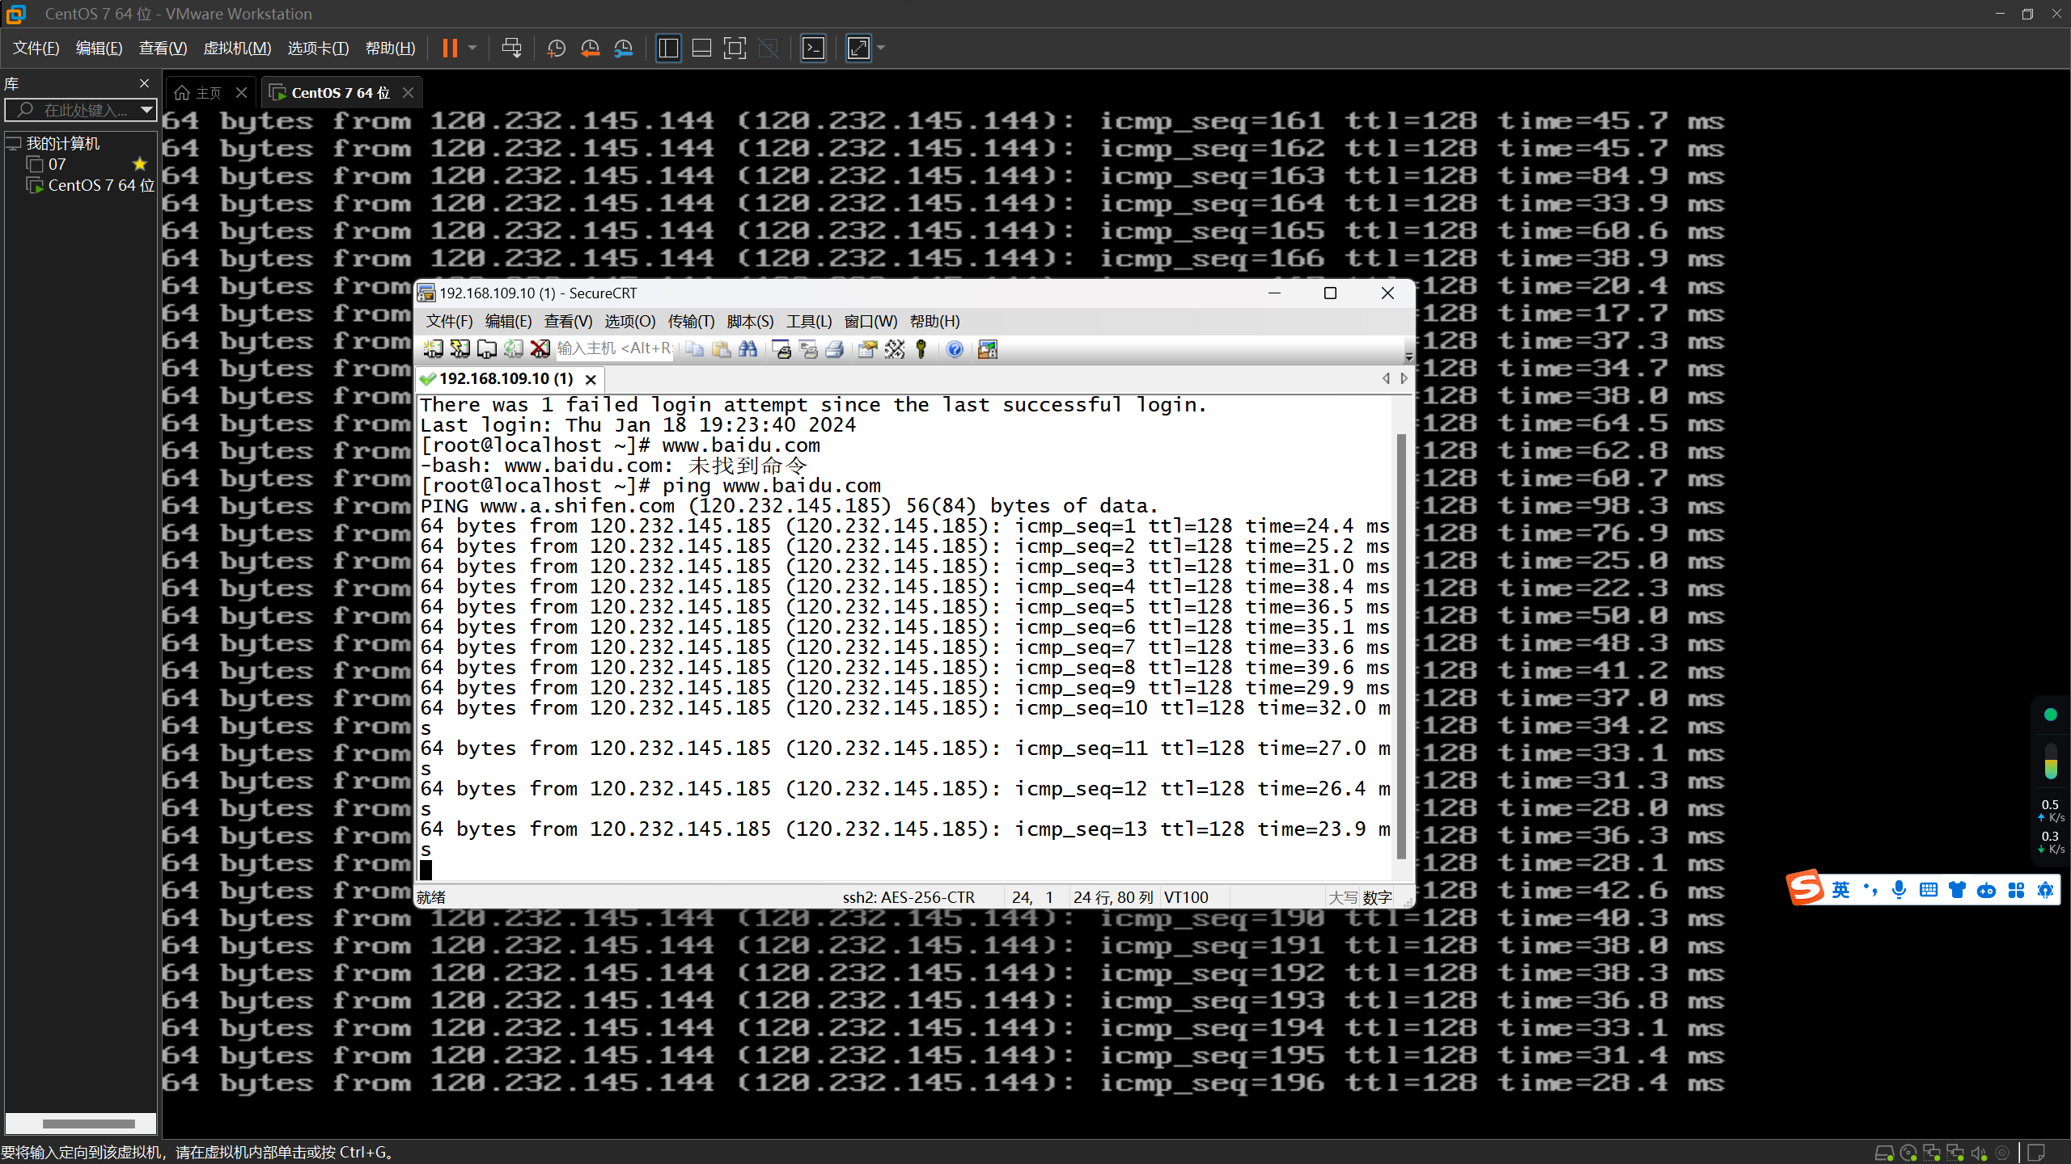Launch SecureFX icon in SecureCRT toolbar

pyautogui.click(x=988, y=349)
